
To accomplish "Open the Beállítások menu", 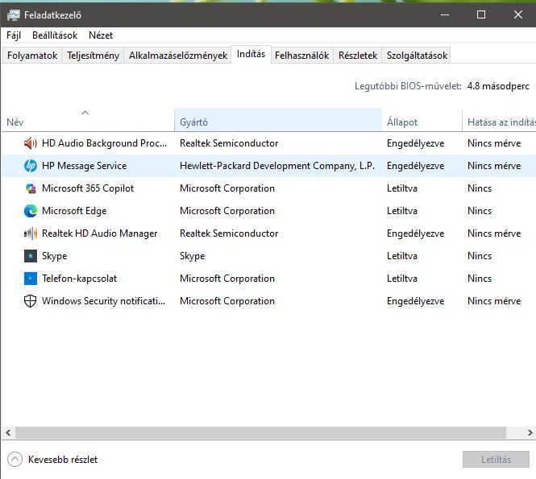I will pos(55,35).
